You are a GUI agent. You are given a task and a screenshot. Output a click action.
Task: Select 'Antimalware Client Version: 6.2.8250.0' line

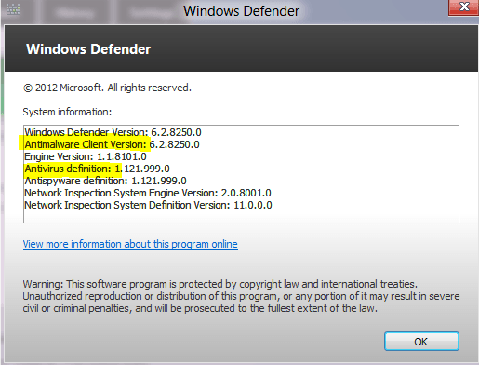(x=112, y=144)
